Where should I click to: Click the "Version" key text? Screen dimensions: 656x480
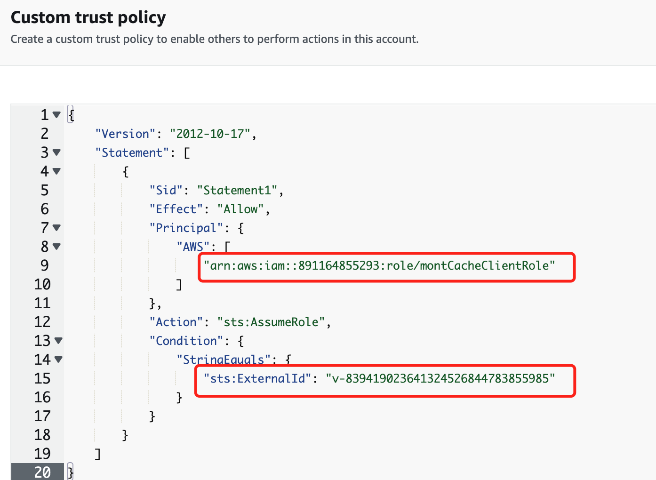[x=125, y=134]
